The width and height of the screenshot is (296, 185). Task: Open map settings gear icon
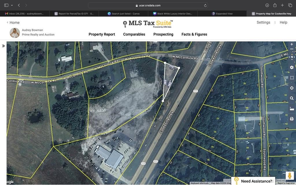292,67
